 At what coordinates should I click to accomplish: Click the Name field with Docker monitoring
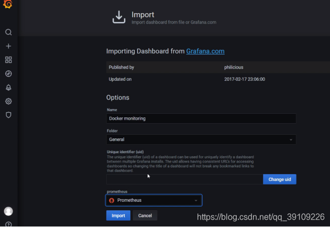pyautogui.click(x=201, y=118)
